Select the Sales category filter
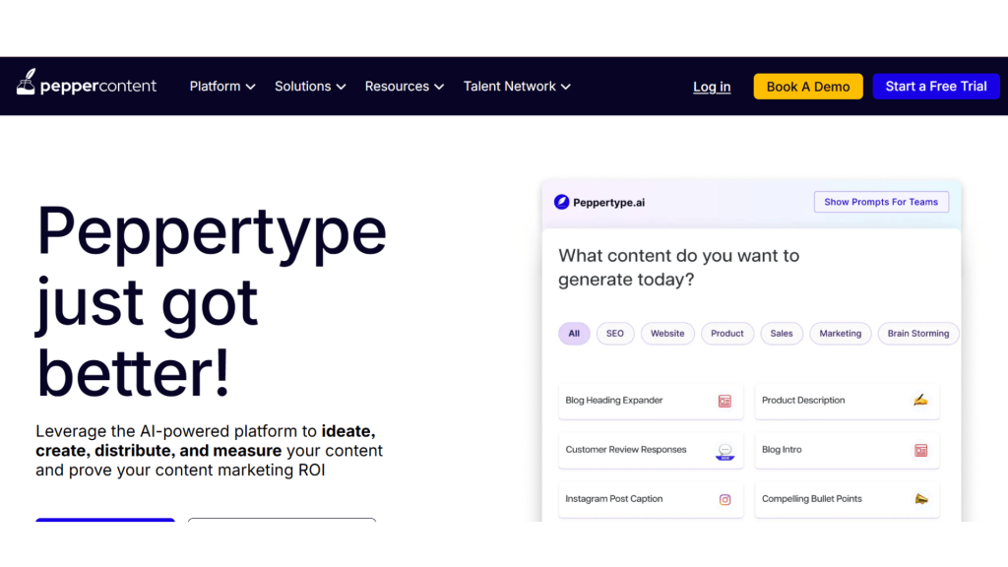Screen dimensions: 1008x567 [x=782, y=334]
